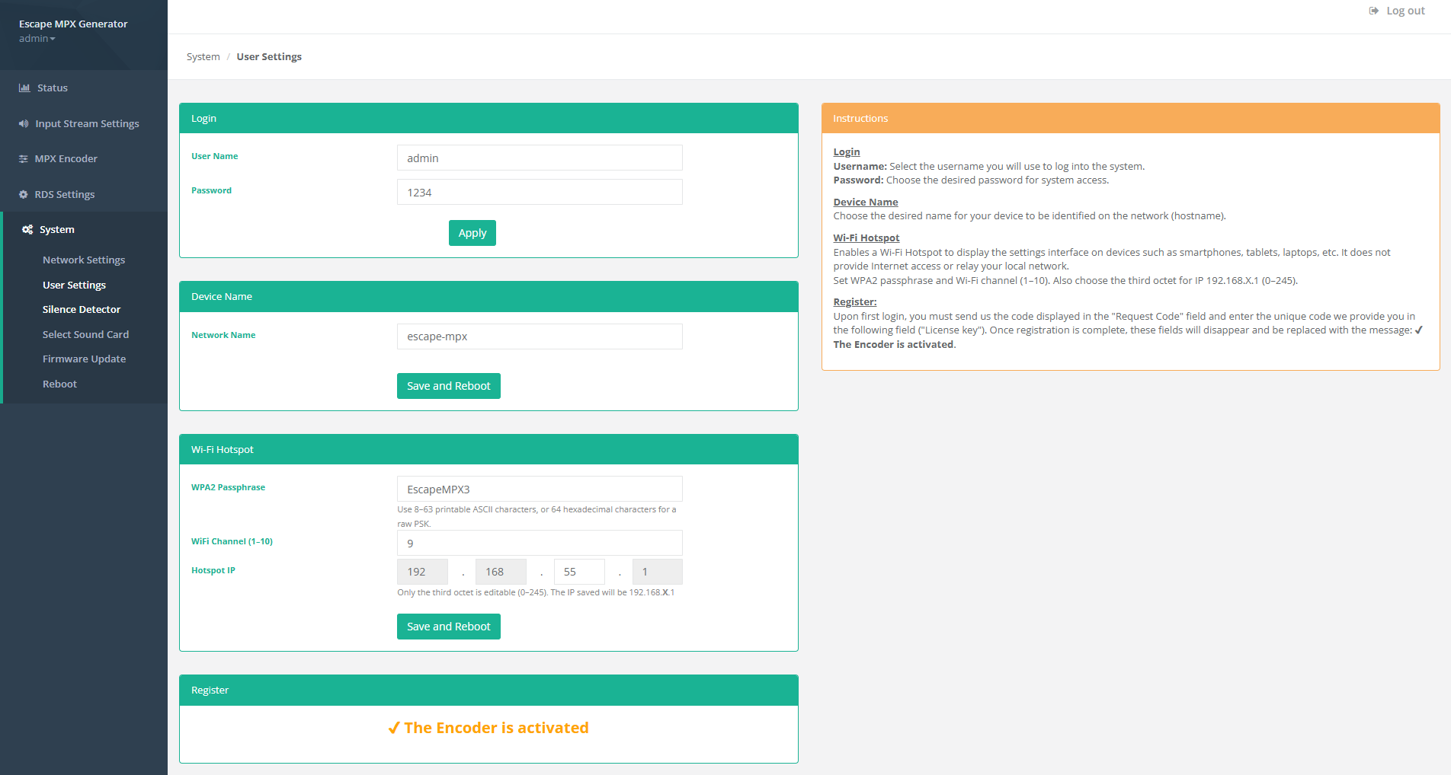
Task: Click the checkmark next to Encoder is activated
Action: click(x=394, y=727)
